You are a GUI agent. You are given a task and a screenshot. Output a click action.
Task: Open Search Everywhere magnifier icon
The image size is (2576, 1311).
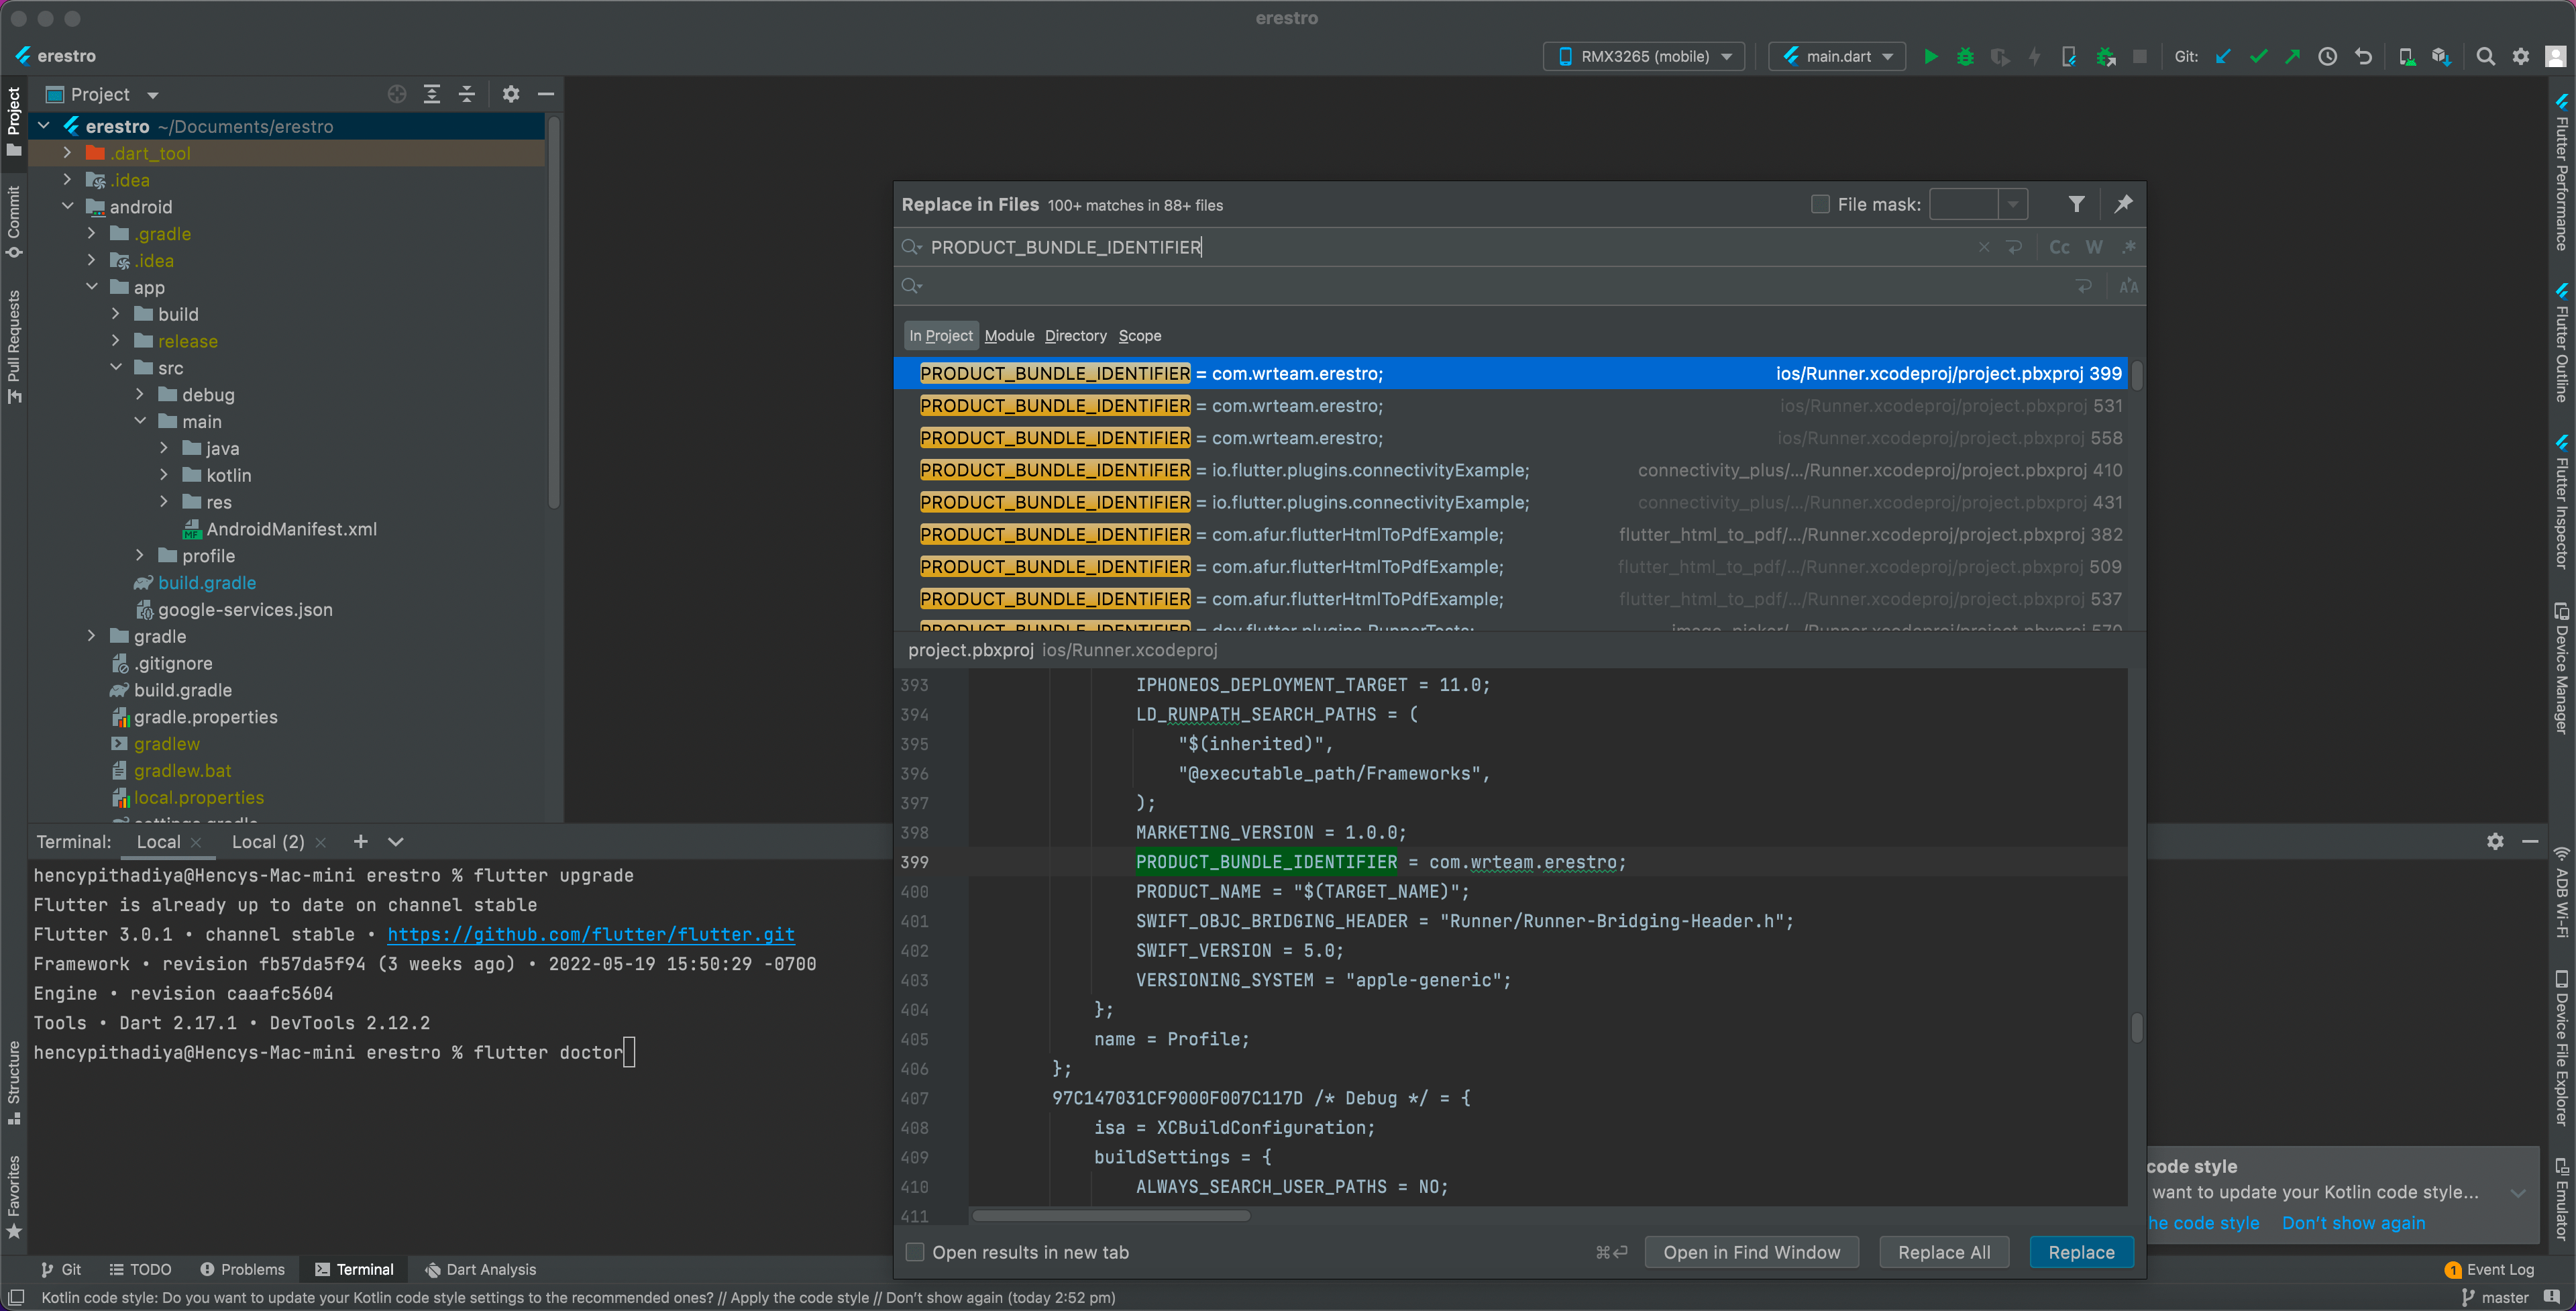click(x=2485, y=57)
